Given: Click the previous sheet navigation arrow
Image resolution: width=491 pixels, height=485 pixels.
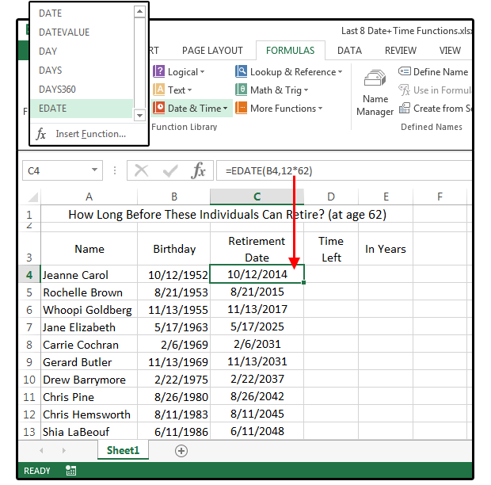Looking at the screenshot, I should (x=41, y=451).
